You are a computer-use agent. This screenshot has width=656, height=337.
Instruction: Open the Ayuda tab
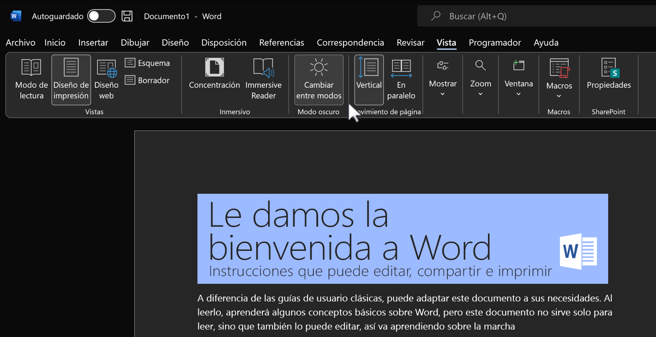(x=546, y=43)
